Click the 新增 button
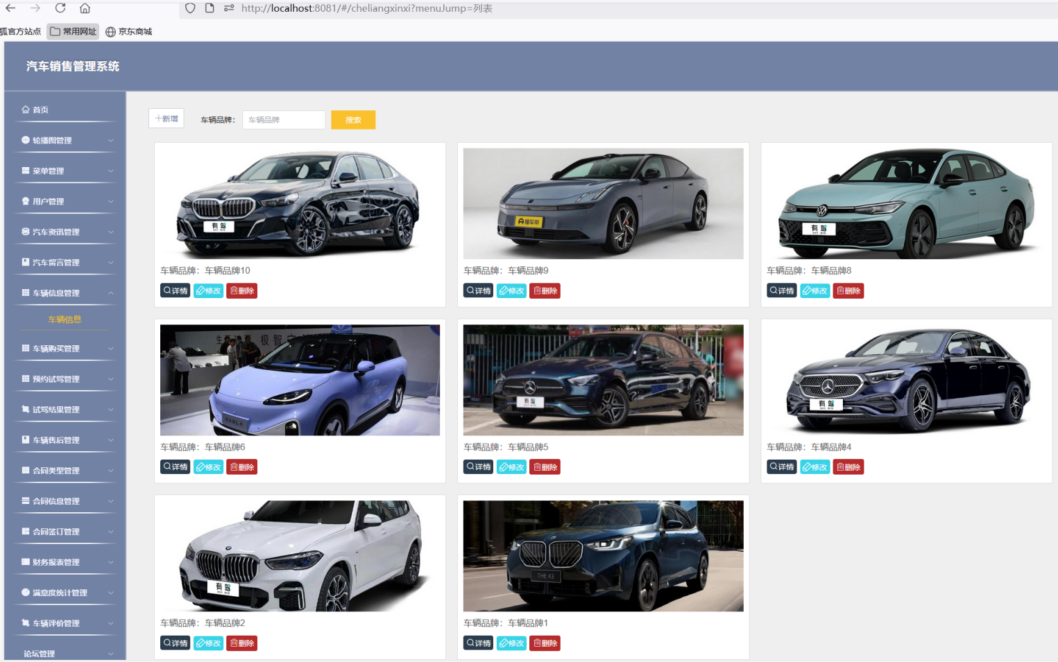1058x662 pixels. click(x=167, y=119)
